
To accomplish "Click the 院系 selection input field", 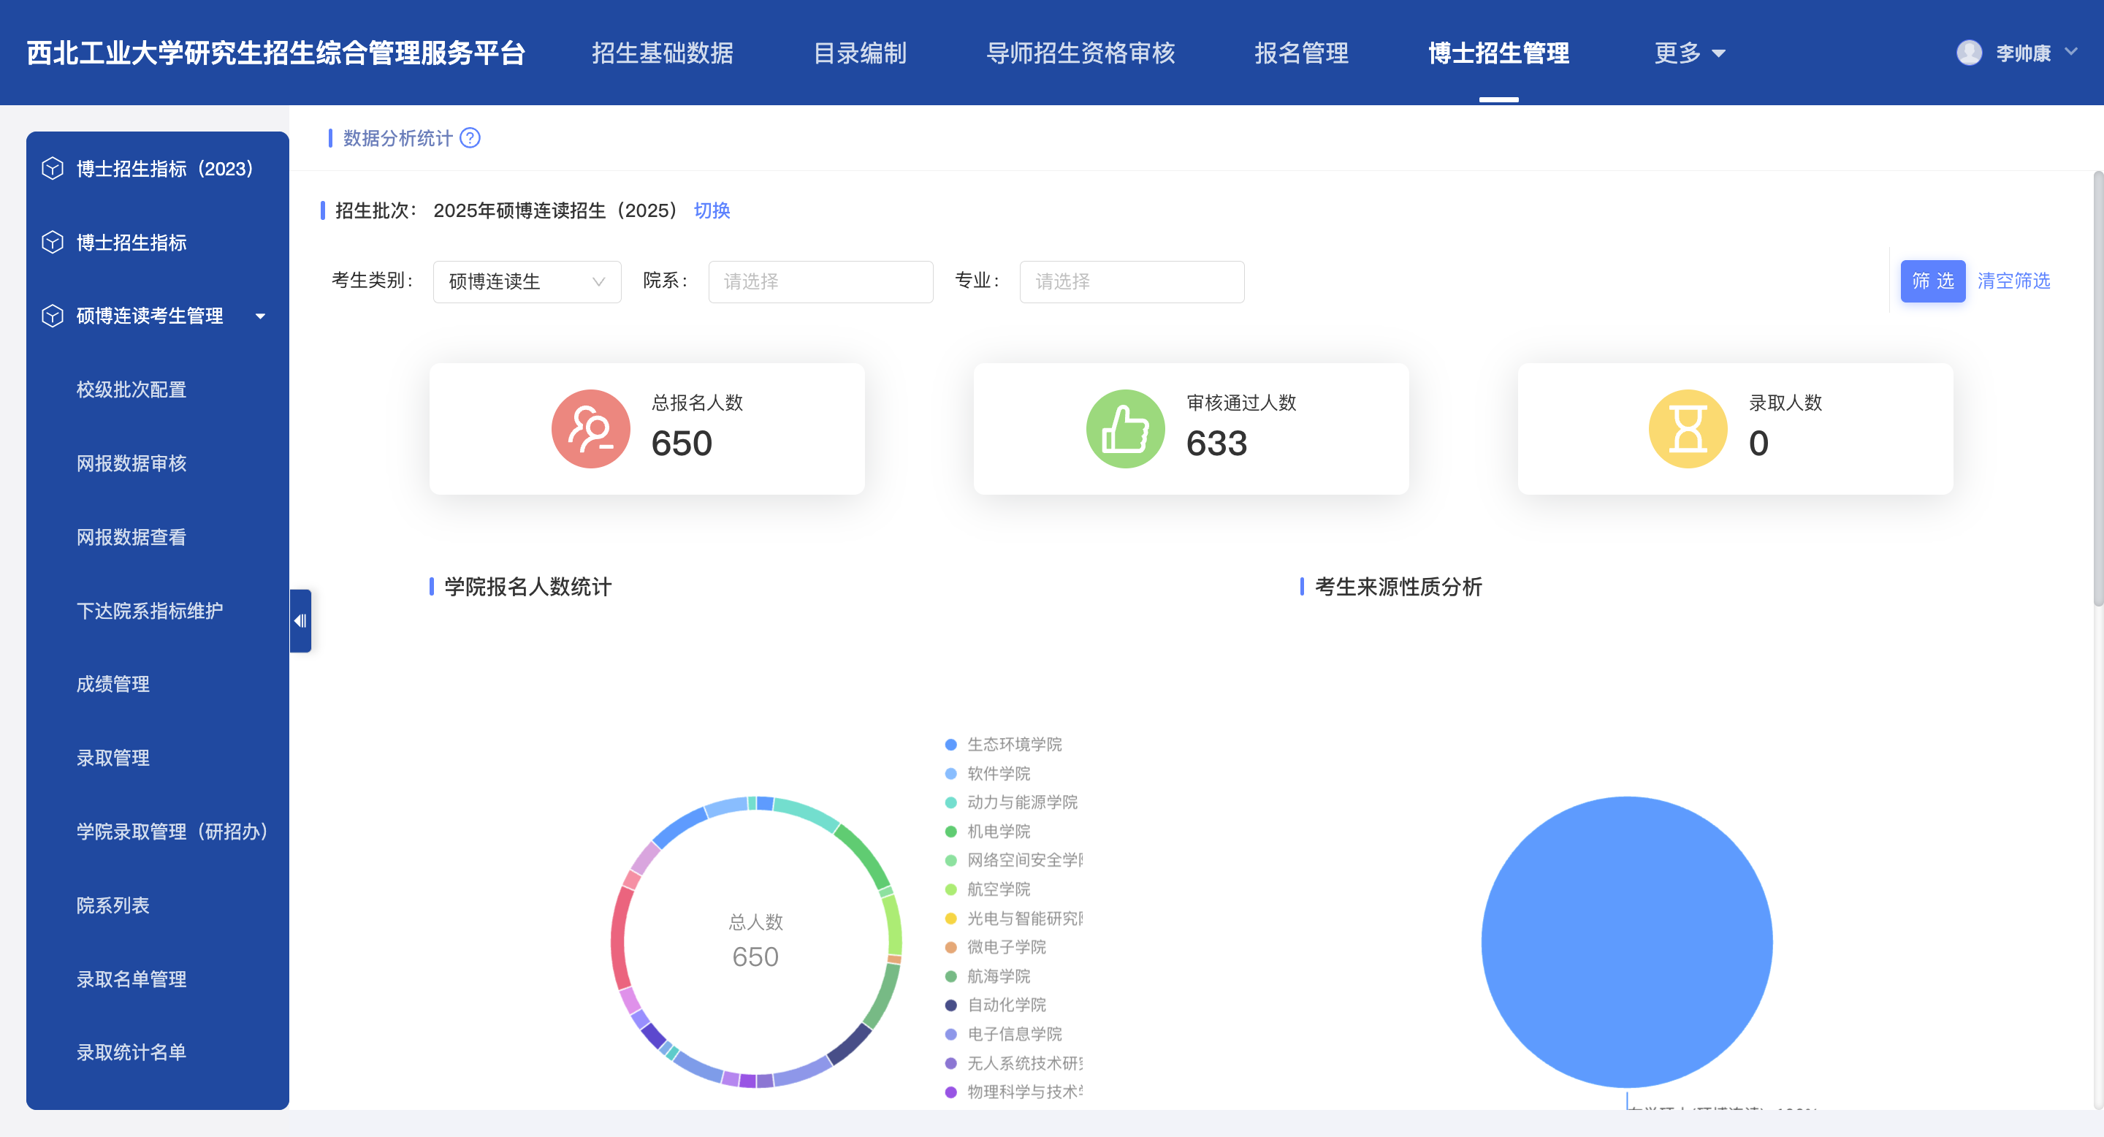I will tap(820, 281).
